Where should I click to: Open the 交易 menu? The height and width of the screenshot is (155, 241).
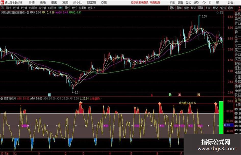click(104, 3)
